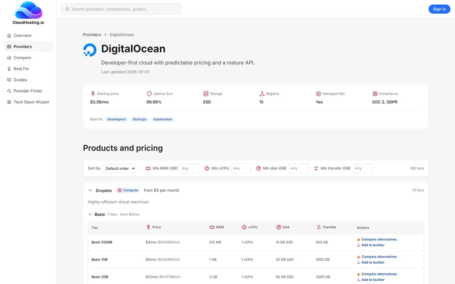Click the '31 tiers' count text

coord(418,190)
